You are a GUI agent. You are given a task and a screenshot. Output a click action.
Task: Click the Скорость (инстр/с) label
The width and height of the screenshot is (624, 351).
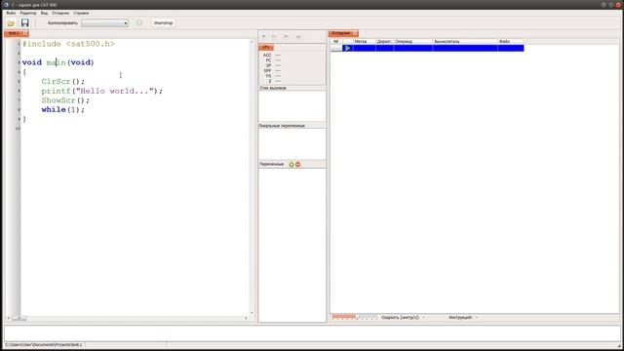click(x=400, y=318)
